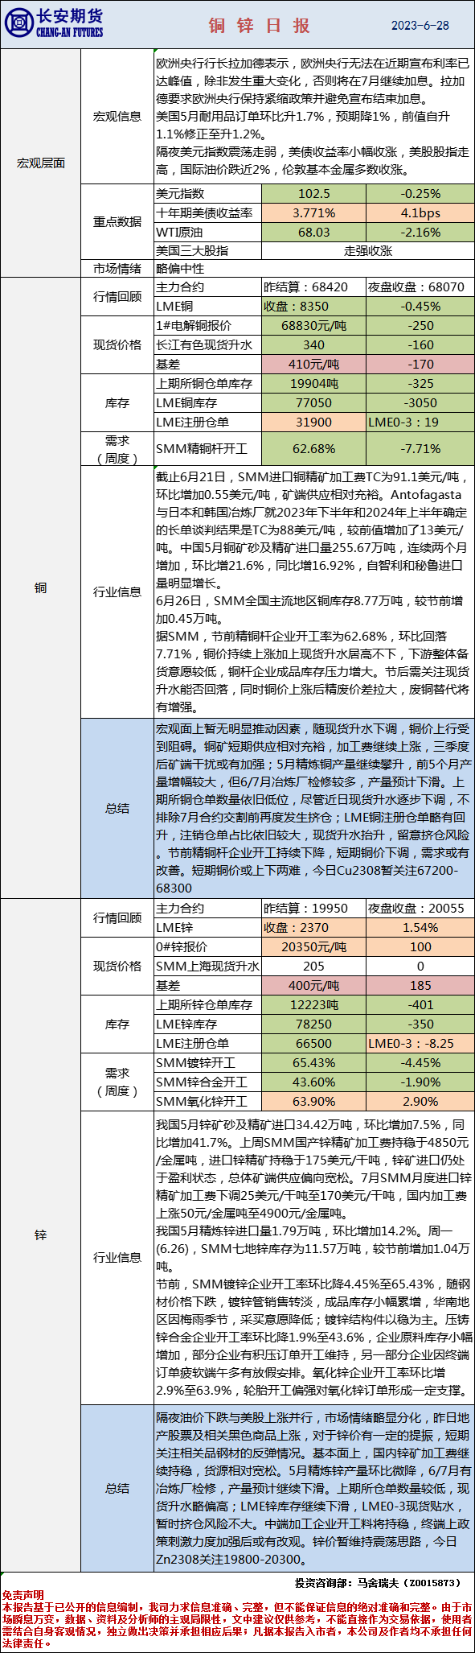
Task: Select the 市场情绪 row label
Action: tap(117, 268)
